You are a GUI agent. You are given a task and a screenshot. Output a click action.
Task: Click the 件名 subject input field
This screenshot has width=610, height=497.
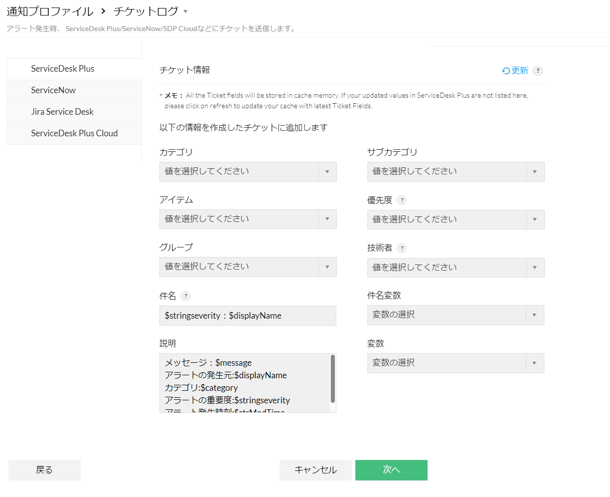click(248, 316)
